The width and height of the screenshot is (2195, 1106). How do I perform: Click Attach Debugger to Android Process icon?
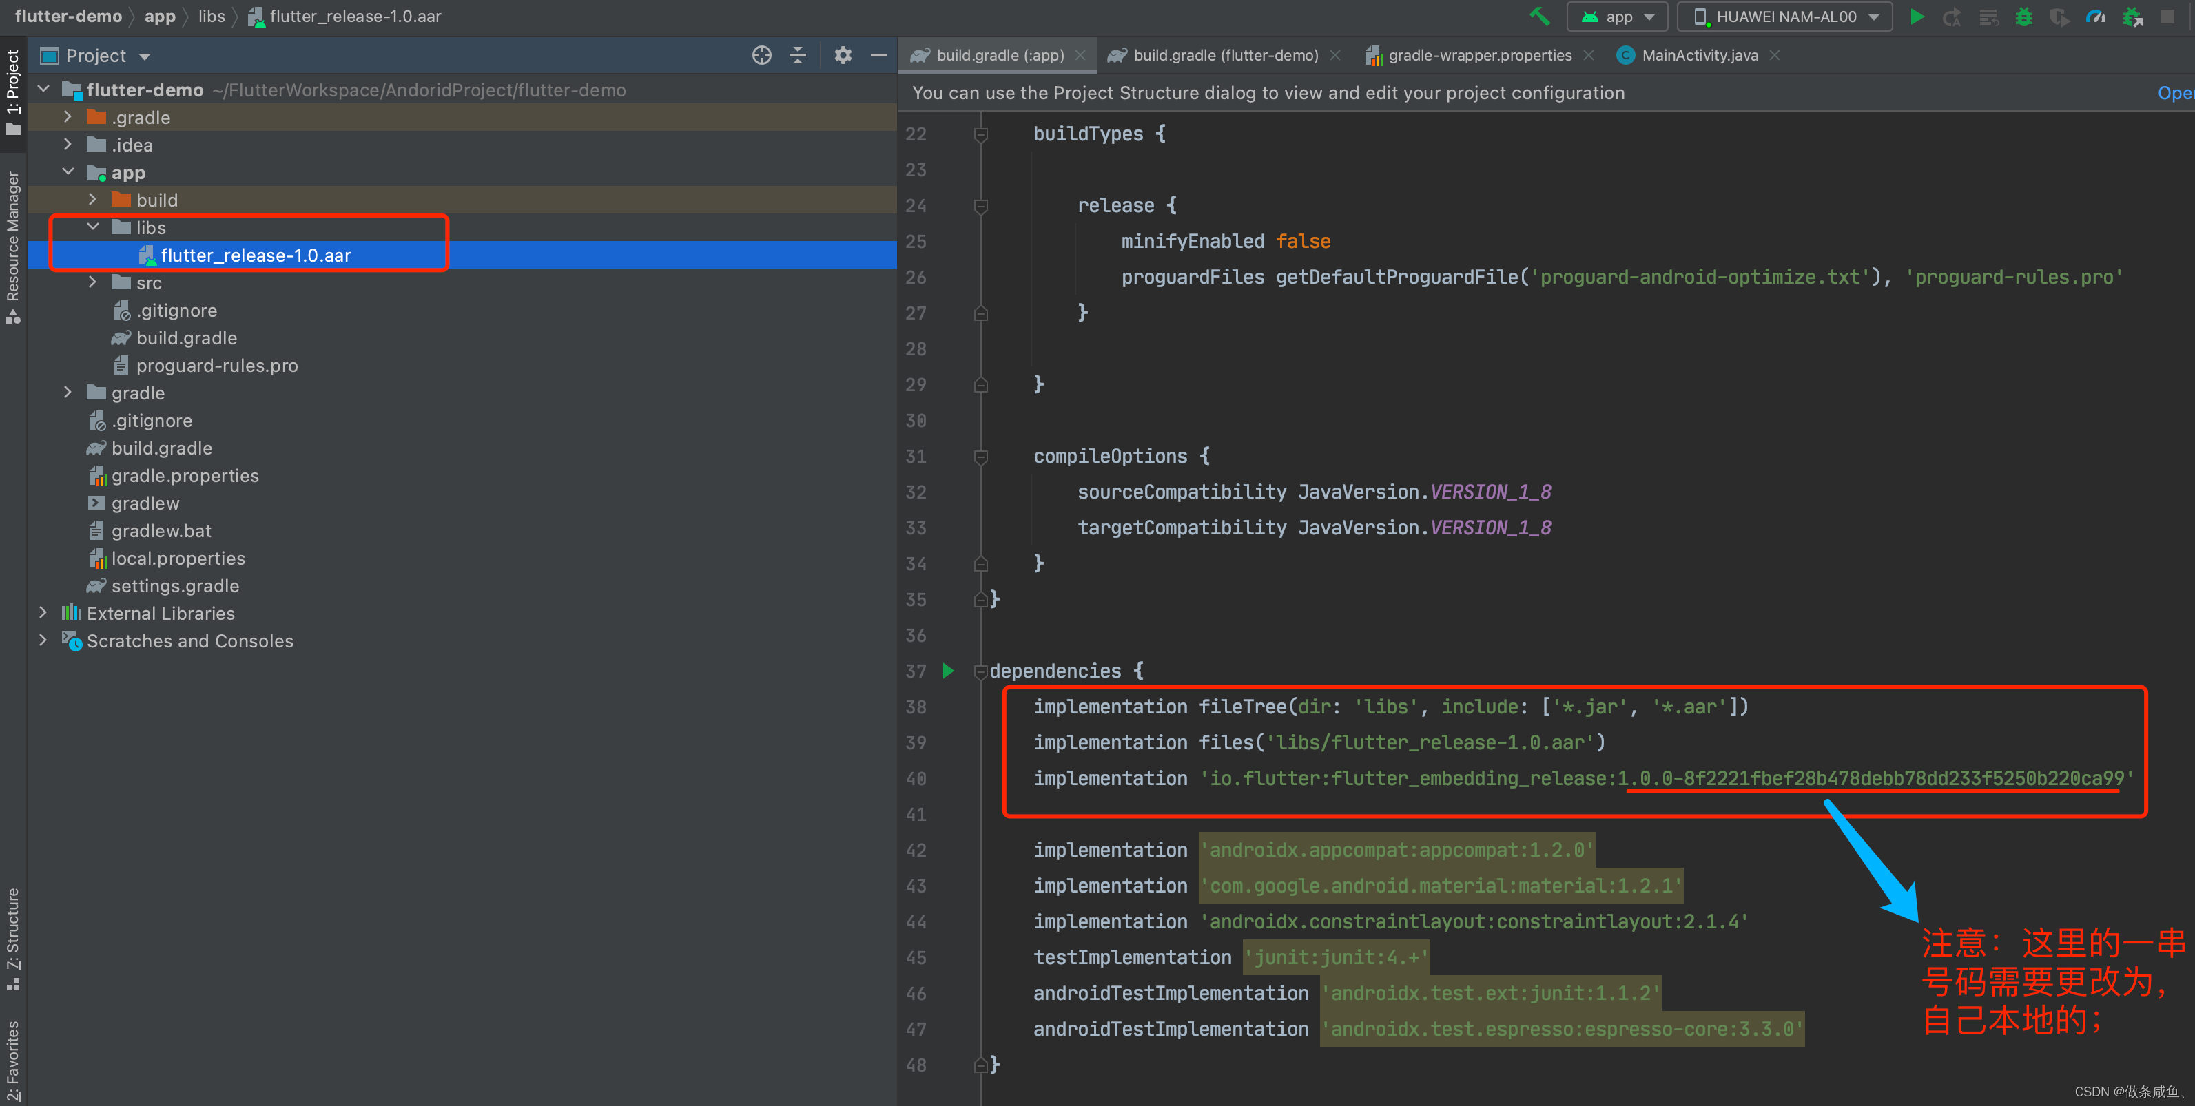2132,16
